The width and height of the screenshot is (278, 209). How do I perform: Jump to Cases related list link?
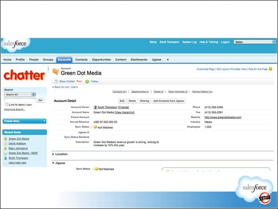(159, 91)
